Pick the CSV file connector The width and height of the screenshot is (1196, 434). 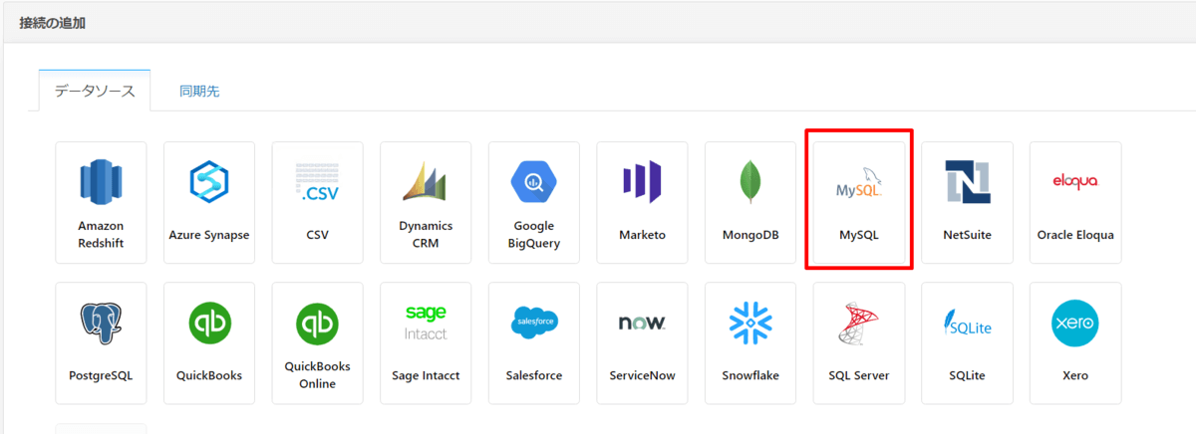pos(317,202)
